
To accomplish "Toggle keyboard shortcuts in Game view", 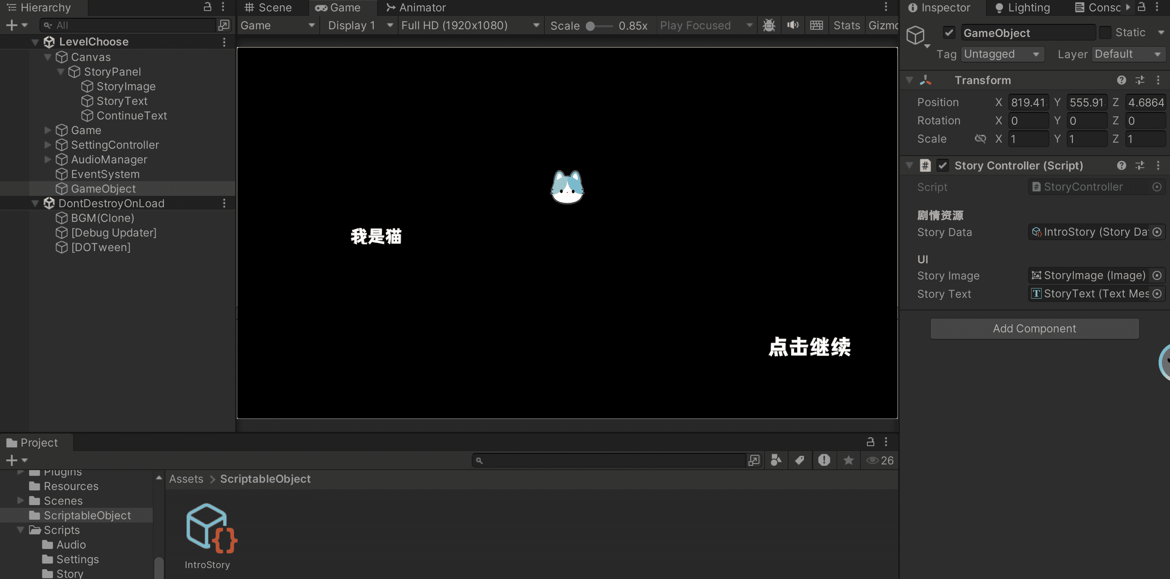I will pos(816,26).
